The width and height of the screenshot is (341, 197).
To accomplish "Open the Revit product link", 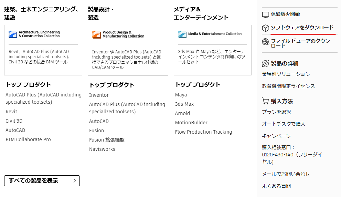I will pos(11,112).
